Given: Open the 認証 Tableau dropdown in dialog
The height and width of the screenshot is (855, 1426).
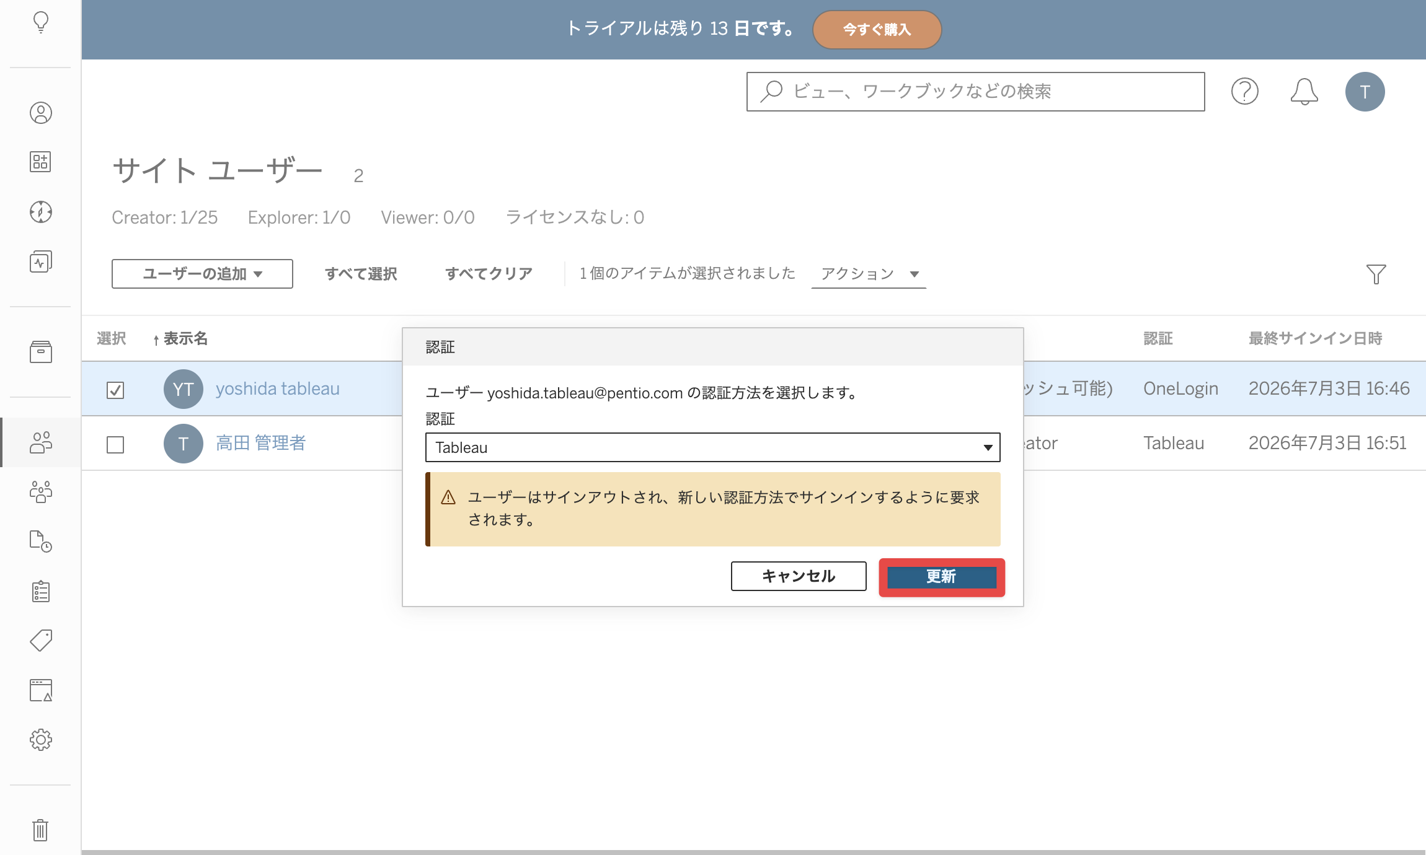Looking at the screenshot, I should tap(712, 447).
